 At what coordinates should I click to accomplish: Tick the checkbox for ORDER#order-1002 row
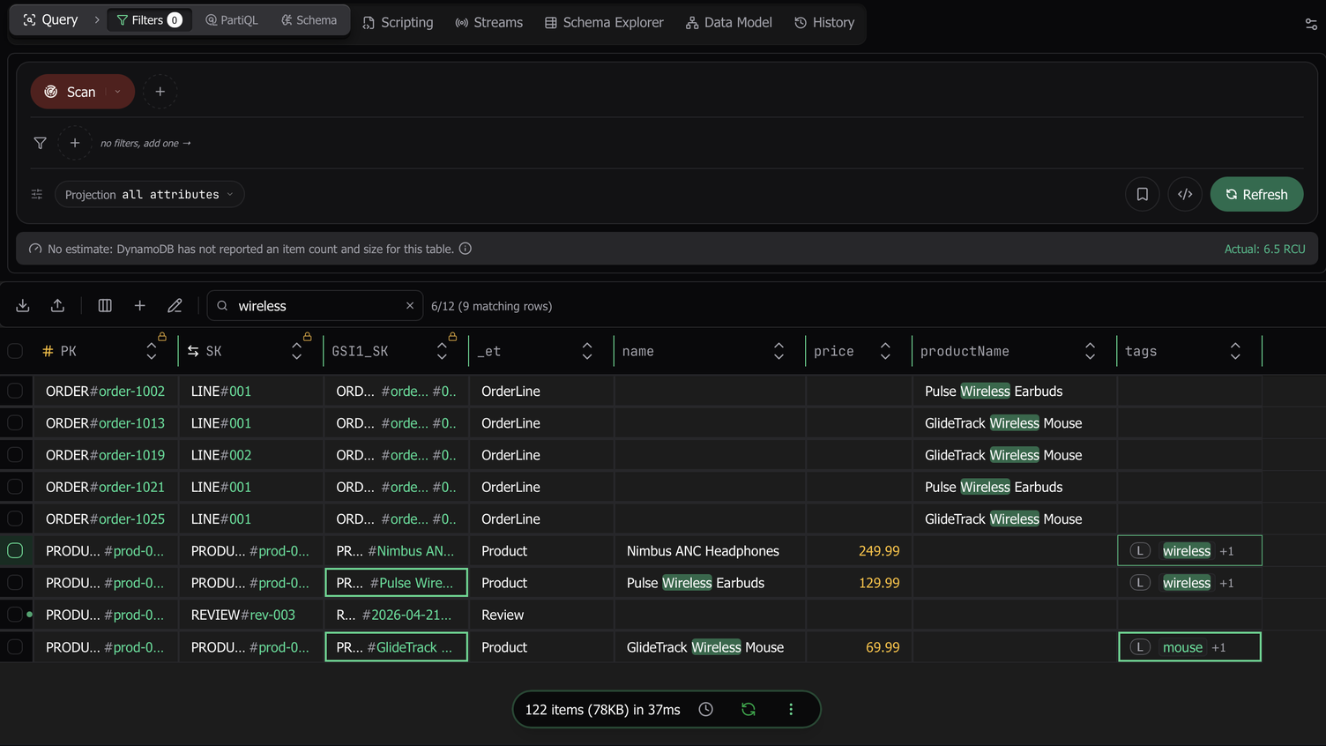click(15, 391)
